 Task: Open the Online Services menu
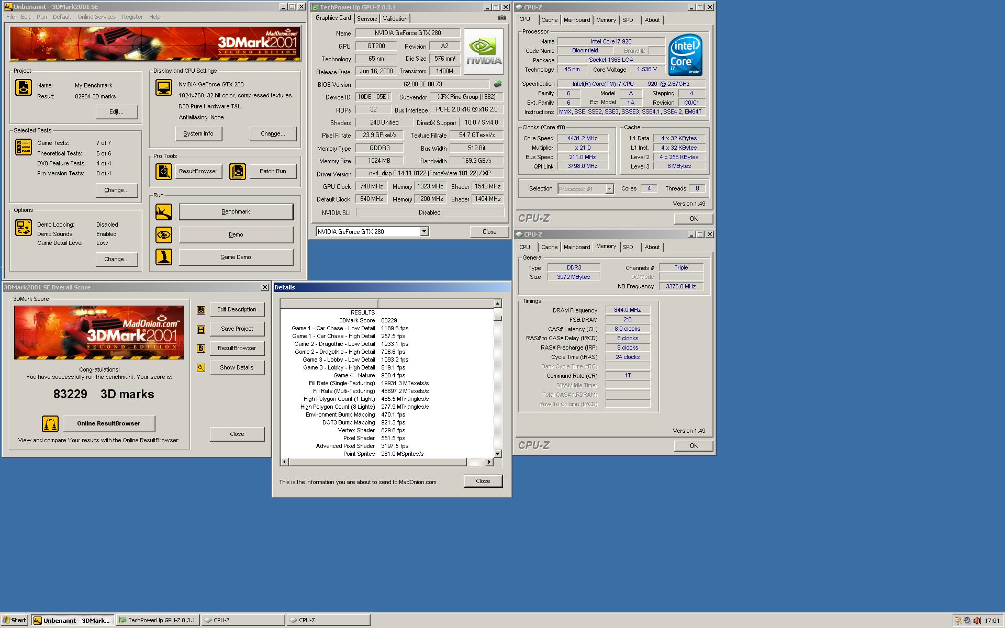coord(97,17)
